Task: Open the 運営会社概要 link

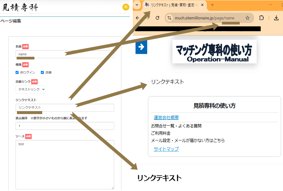Action: pos(166,118)
